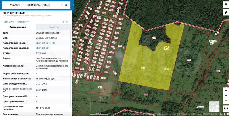Viewport: 229px width, 116px height.
Task: Zoom in the map with plus
Action: pos(226,90)
